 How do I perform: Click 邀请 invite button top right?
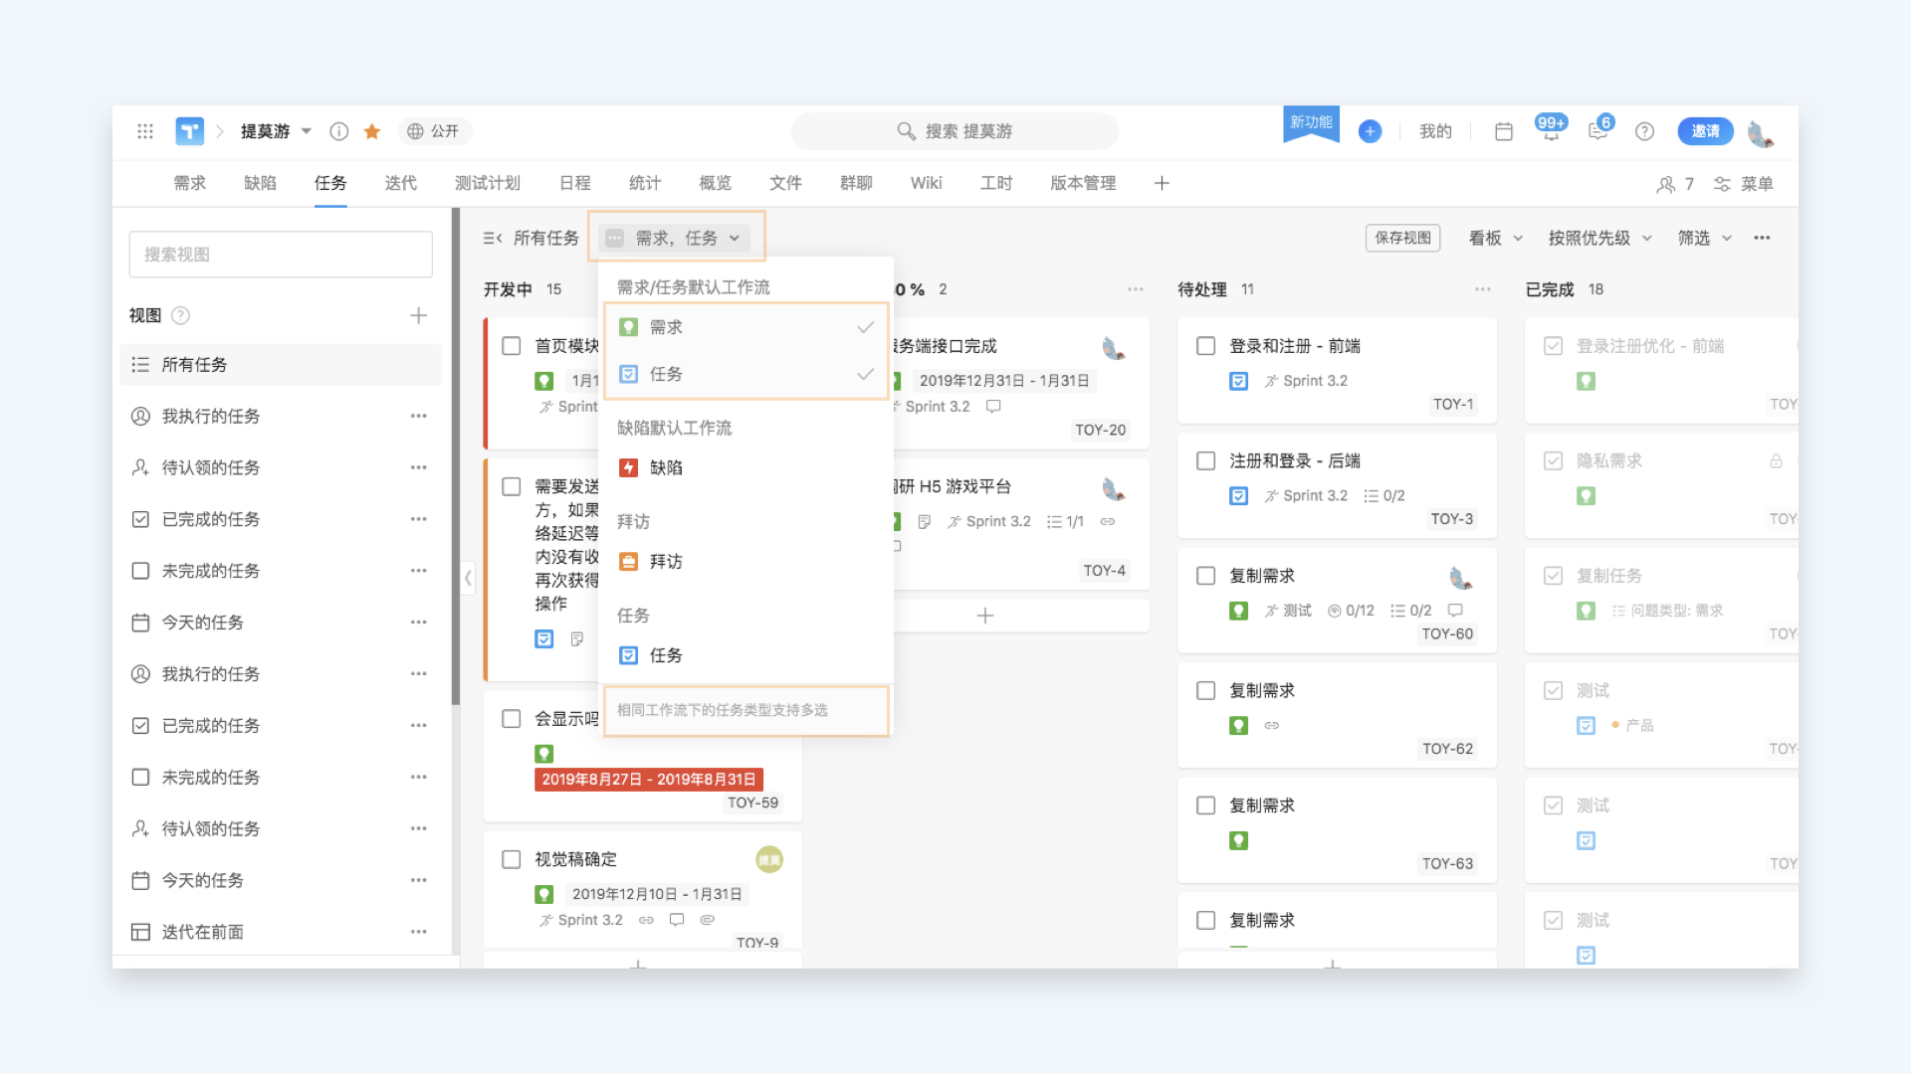1706,130
